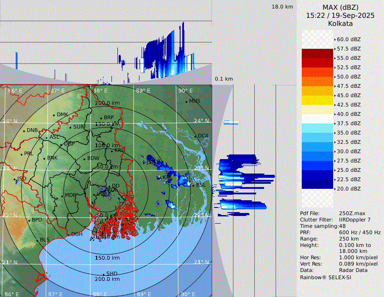Click the BPD station marker
The image size is (384, 297).
coord(29,221)
